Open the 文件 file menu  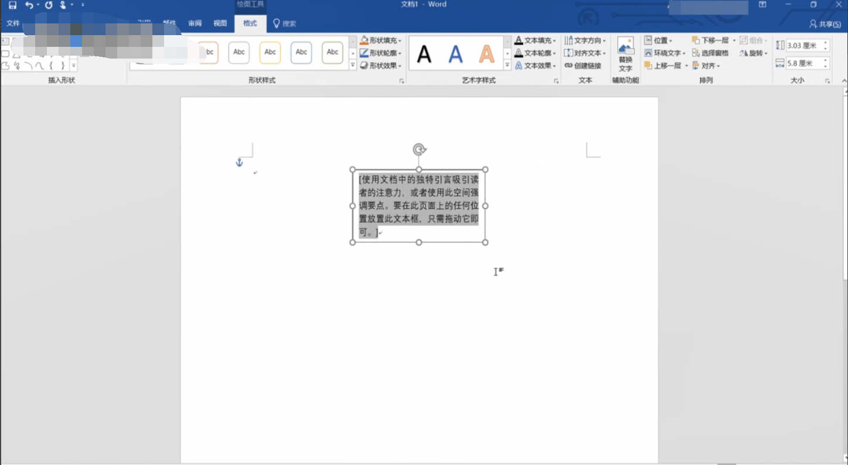coord(13,23)
